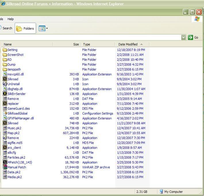Sort by the Date Modified column header
Image resolution: width=204 pixels, height=196 pixels.
coord(132,44)
